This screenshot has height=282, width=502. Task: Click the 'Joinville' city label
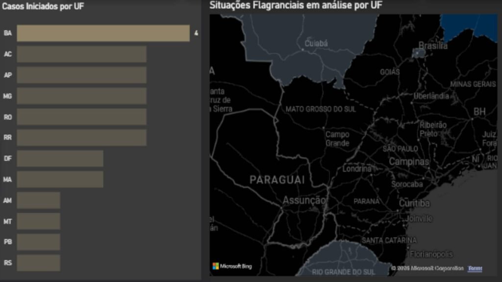coord(419,219)
